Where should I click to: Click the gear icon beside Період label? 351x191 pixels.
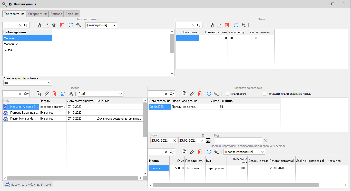coord(203,135)
